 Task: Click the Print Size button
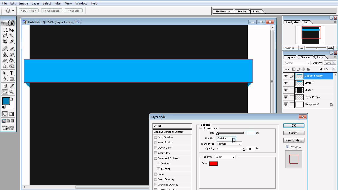(x=74, y=11)
